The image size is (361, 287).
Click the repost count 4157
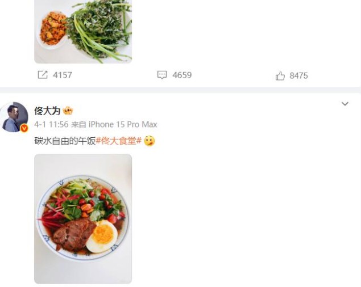(x=63, y=75)
